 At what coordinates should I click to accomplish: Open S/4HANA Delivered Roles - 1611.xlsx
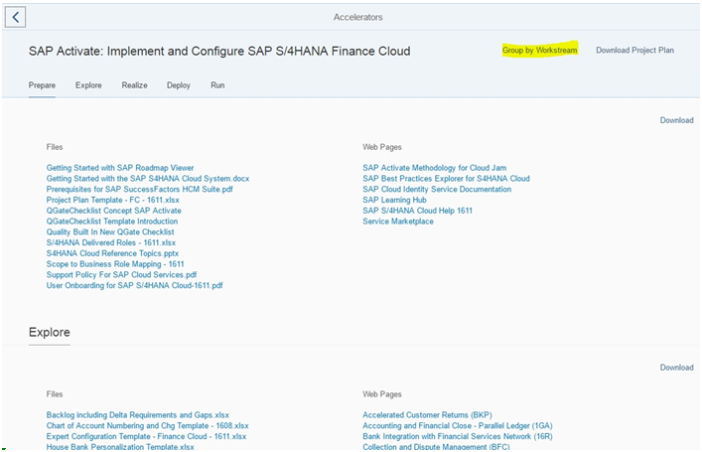(111, 242)
